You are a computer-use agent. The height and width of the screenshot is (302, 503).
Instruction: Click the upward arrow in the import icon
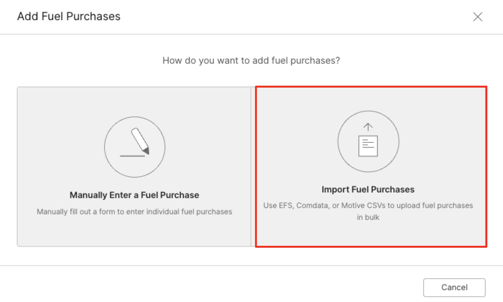368,127
